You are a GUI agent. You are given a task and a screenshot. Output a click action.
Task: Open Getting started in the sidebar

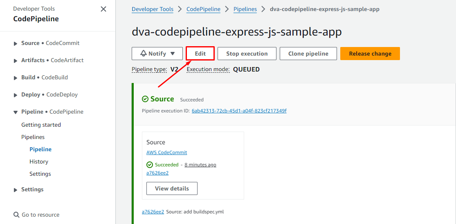(41, 125)
